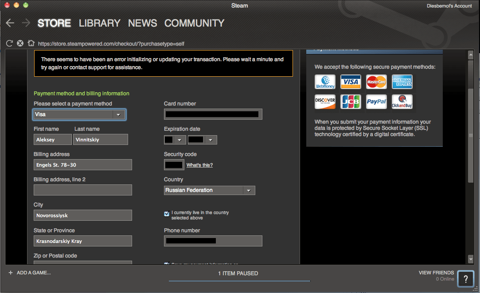Screen dimensions: 480x293
Task: Click the scrollbar up arrow
Action: point(471,55)
